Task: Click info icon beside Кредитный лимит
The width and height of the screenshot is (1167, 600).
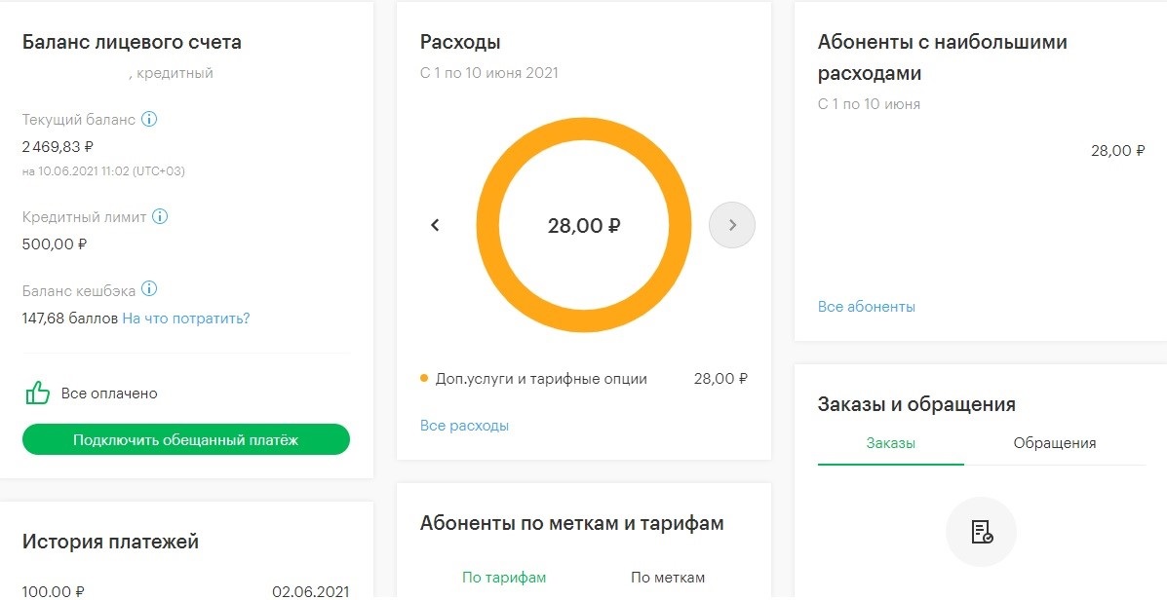Action: coord(159,216)
